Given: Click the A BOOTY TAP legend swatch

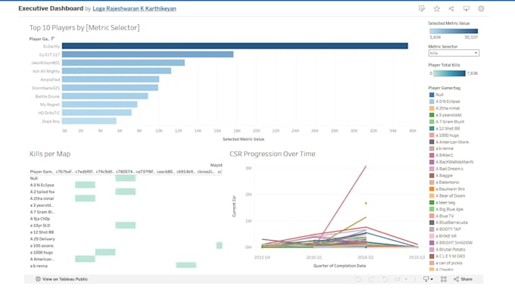Looking at the screenshot, I should pos(432,229).
